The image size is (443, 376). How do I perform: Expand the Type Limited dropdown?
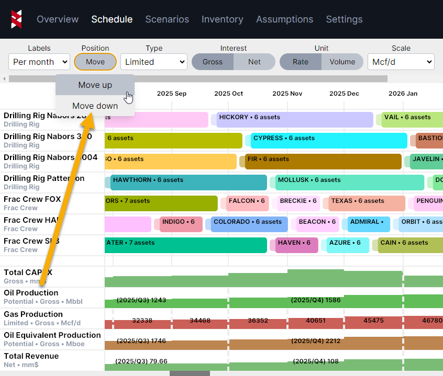pos(154,62)
